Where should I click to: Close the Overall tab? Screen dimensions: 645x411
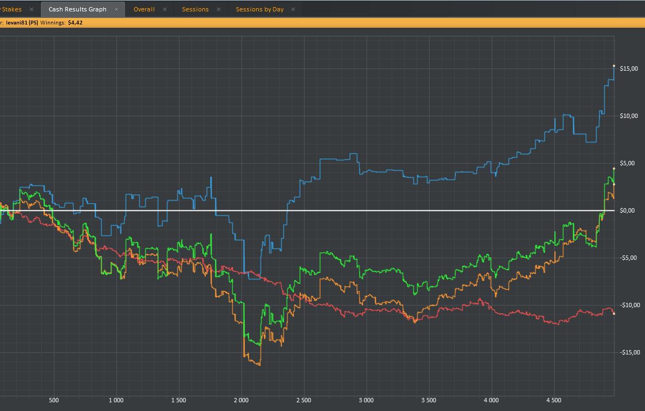(x=165, y=9)
